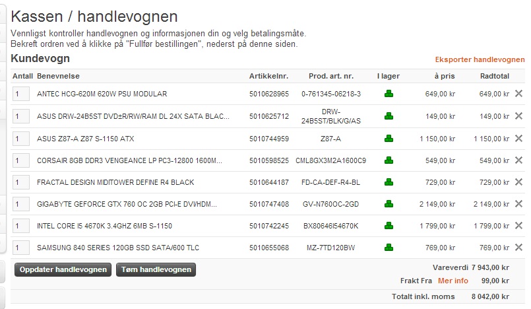Edit quantity for Fractal Design Define R4
The width and height of the screenshot is (531, 309).
click(x=21, y=182)
